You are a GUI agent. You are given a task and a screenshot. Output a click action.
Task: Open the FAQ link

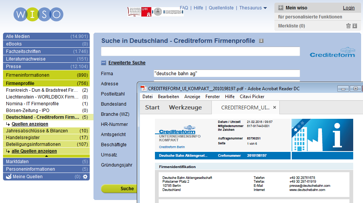pos(184,8)
